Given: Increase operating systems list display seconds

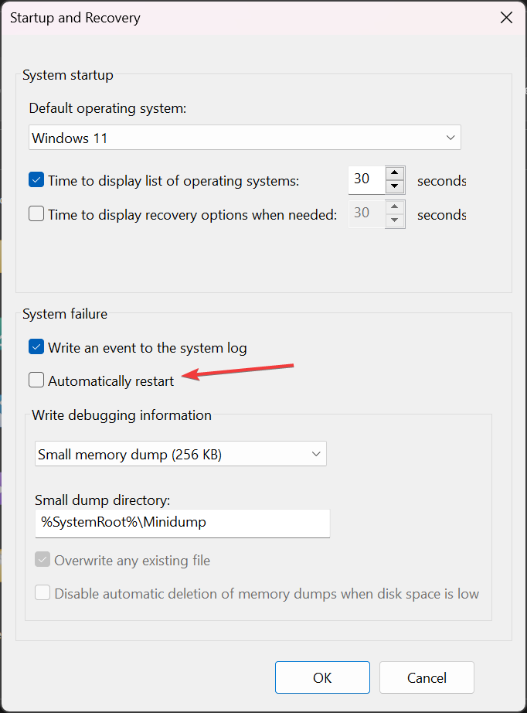Looking at the screenshot, I should [395, 172].
